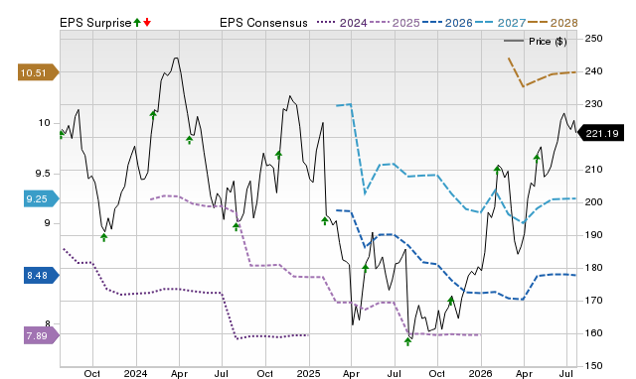Click the '2026' x-axis label
The image size is (636, 379).
click(481, 373)
